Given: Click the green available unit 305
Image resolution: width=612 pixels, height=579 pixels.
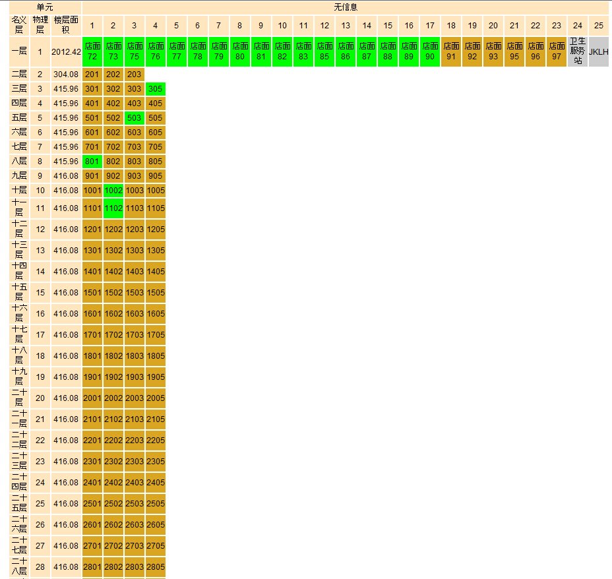Looking at the screenshot, I should point(156,88).
